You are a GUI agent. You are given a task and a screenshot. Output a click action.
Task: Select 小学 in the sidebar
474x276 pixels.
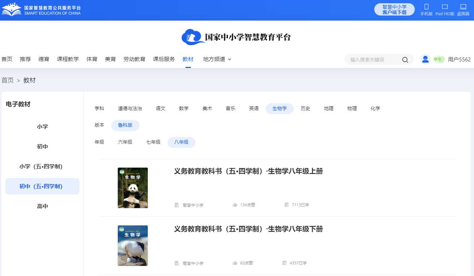[42, 127]
